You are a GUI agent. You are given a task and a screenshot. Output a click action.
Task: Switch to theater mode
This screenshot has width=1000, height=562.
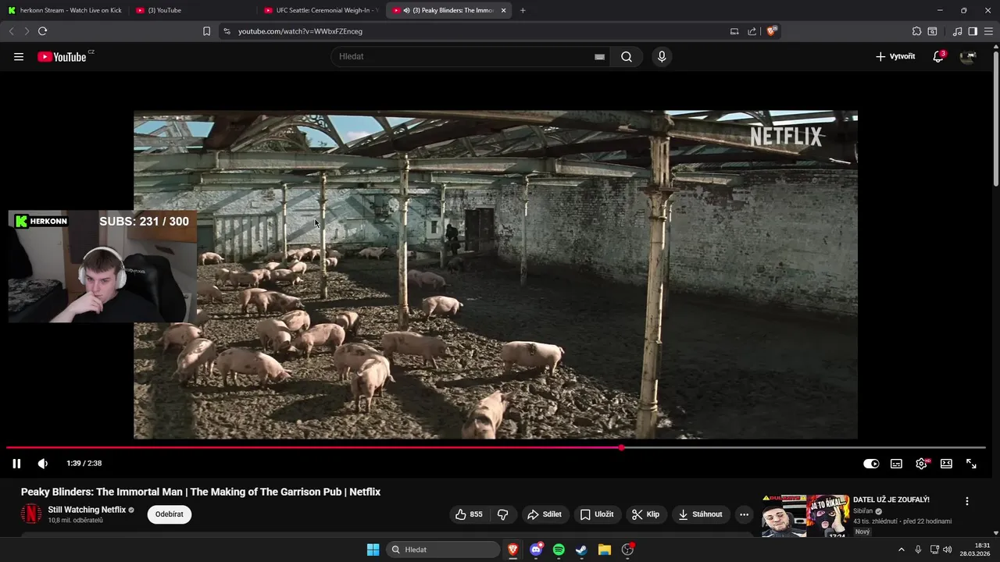click(946, 464)
